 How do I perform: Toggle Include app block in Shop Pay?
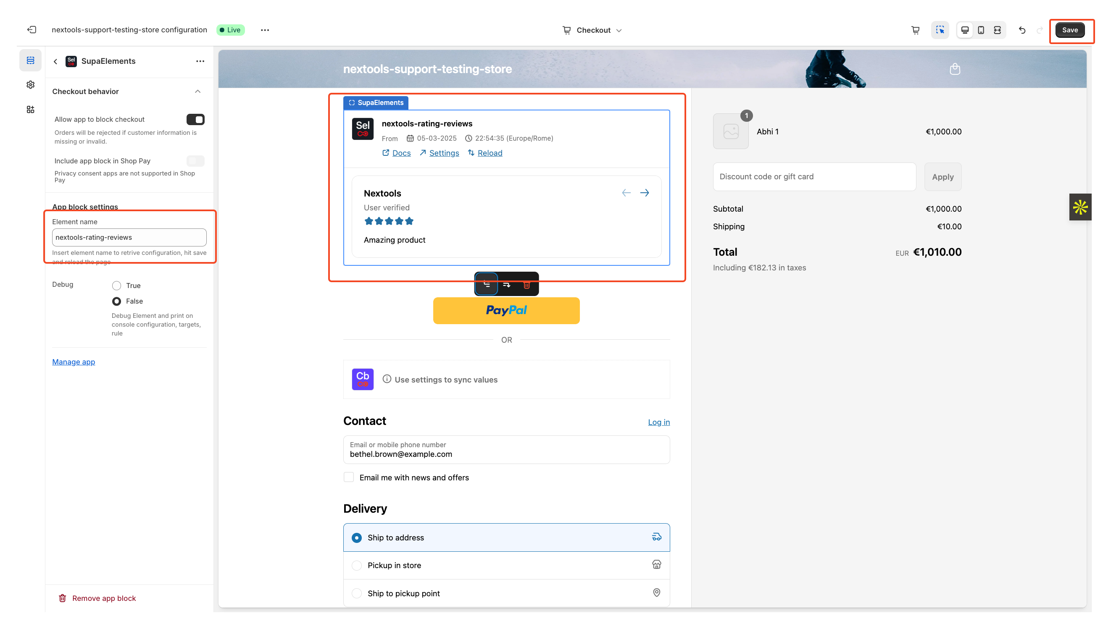(x=195, y=161)
